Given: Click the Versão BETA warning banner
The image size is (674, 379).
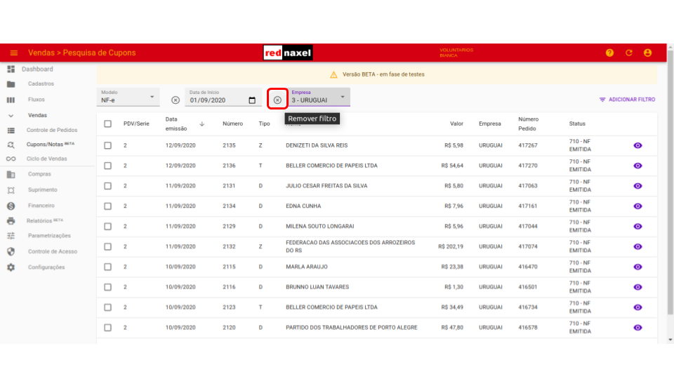Looking at the screenshot, I should coord(376,74).
